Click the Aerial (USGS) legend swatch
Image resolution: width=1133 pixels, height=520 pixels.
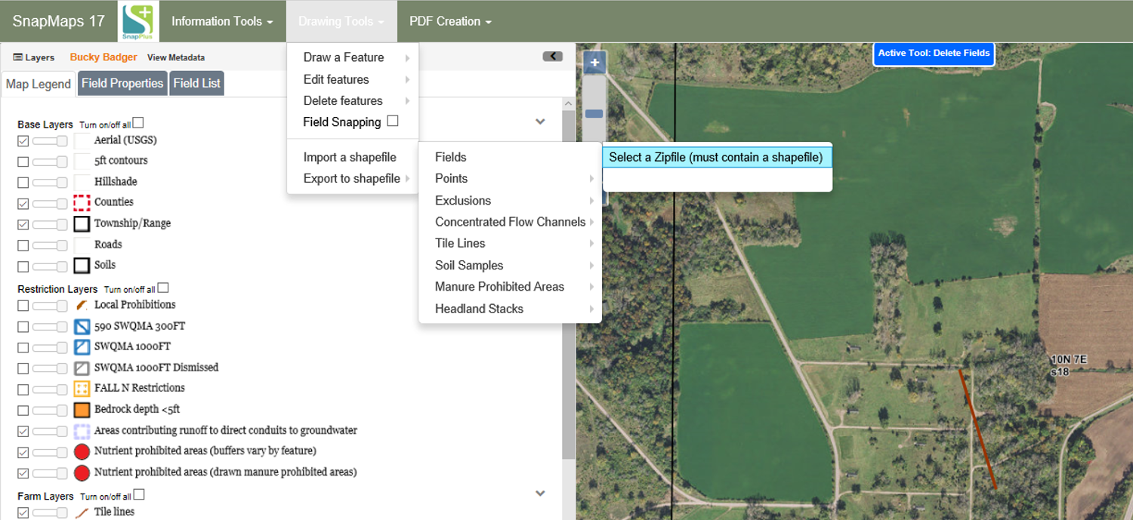pos(82,140)
